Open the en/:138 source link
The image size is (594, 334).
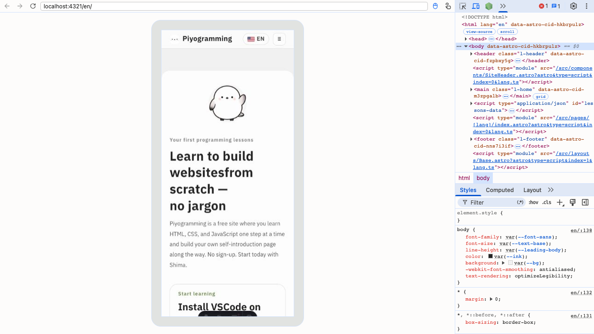(x=581, y=231)
